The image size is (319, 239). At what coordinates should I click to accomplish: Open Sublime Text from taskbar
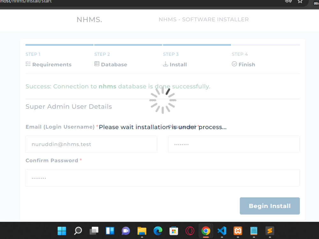click(270, 231)
